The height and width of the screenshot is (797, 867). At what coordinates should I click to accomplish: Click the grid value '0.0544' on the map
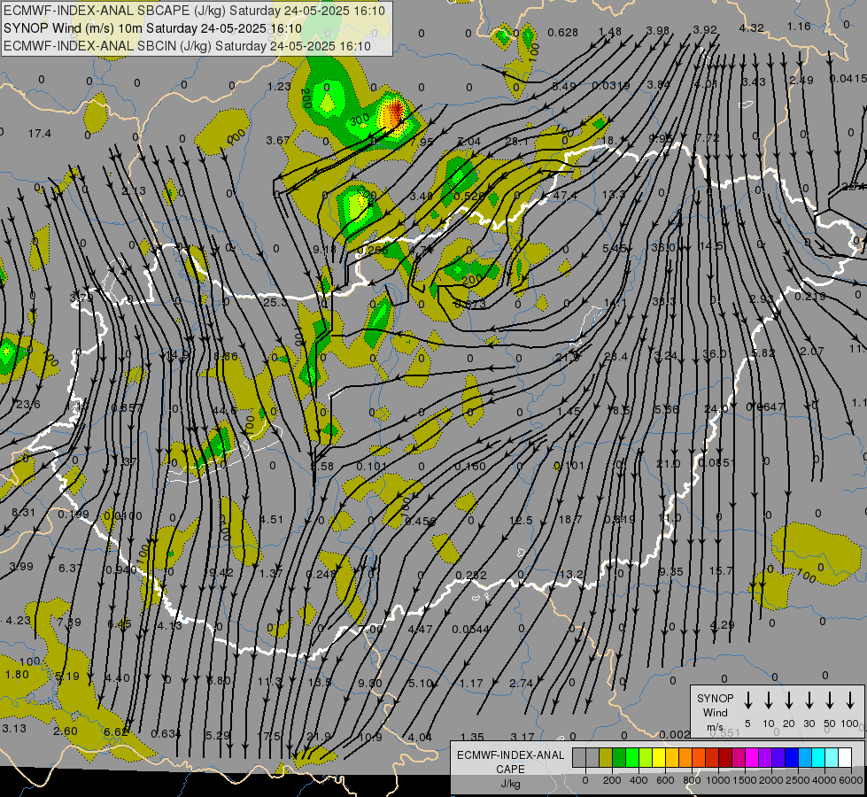pos(470,629)
